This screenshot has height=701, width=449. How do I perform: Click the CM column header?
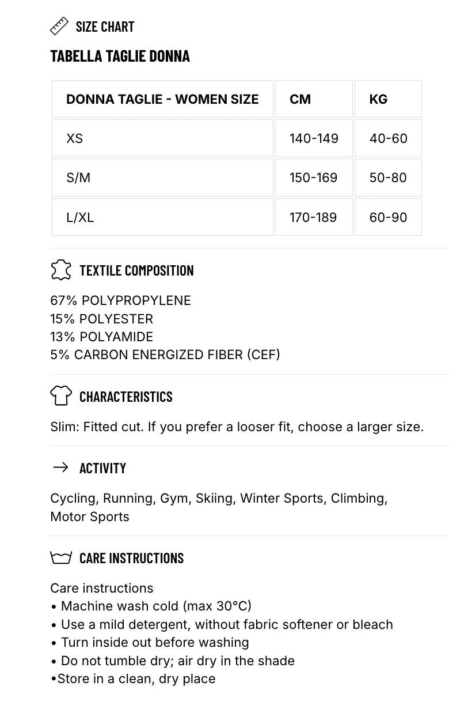[x=314, y=99]
